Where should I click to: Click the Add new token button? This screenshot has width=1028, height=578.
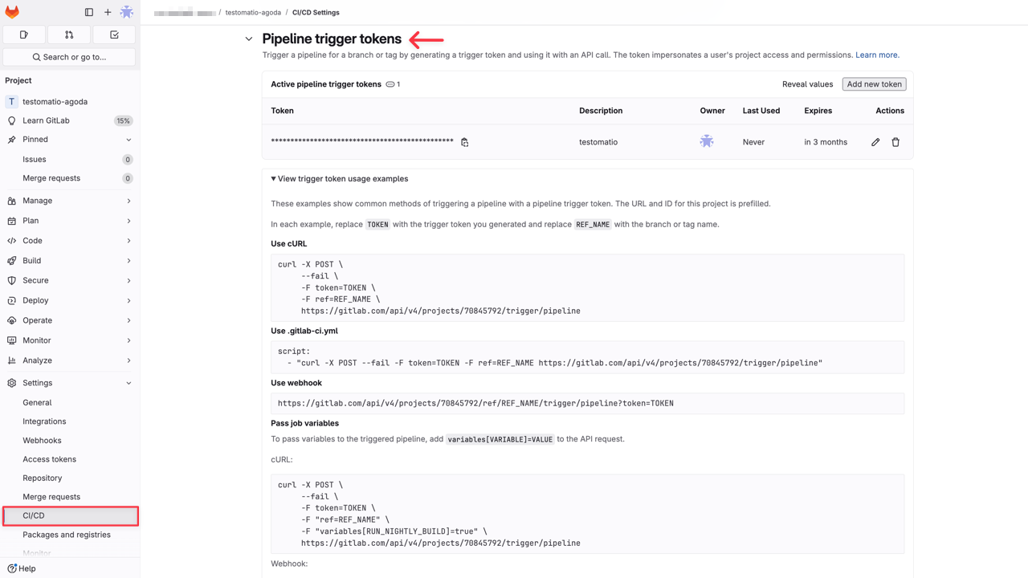coord(874,83)
